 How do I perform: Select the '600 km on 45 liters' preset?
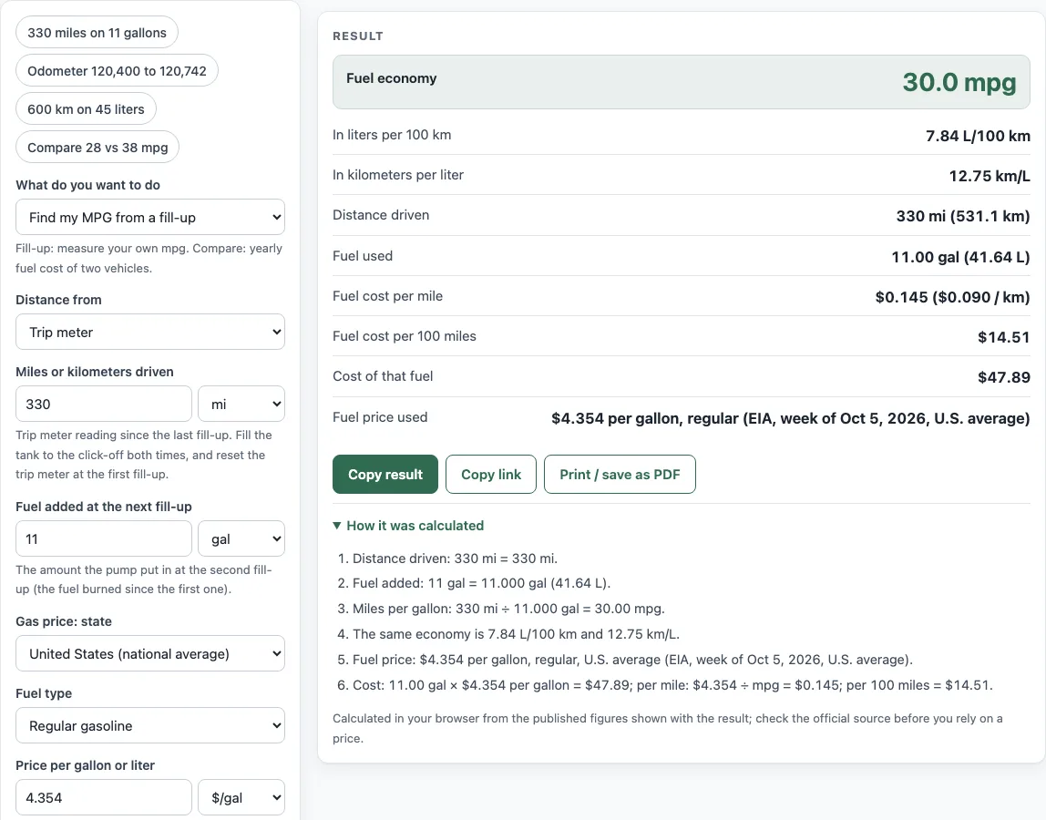[x=86, y=109]
